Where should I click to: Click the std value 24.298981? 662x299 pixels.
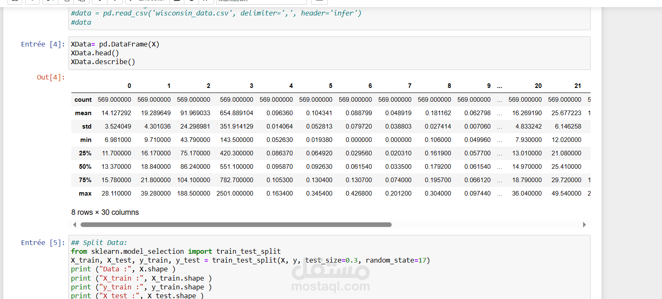point(195,126)
